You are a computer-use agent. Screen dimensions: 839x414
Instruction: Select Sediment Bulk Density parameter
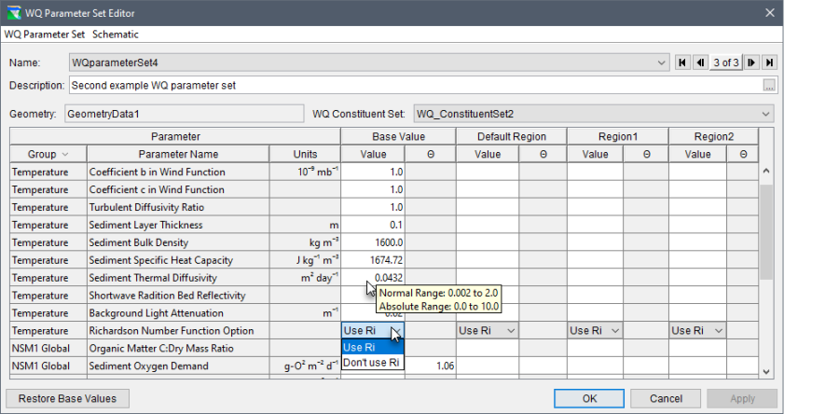[178, 242]
